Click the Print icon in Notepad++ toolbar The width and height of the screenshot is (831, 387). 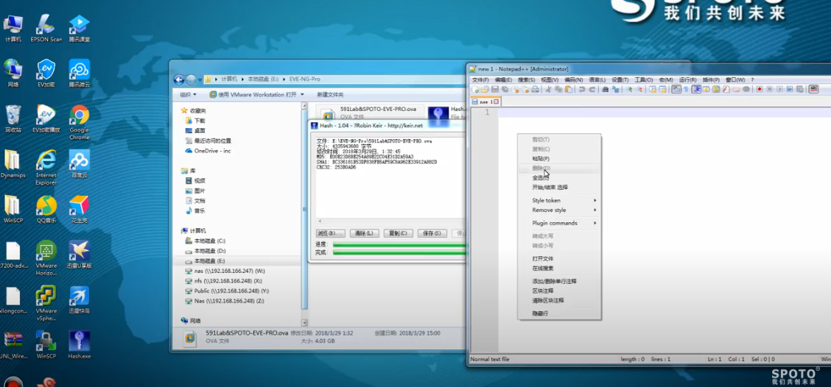(x=536, y=89)
